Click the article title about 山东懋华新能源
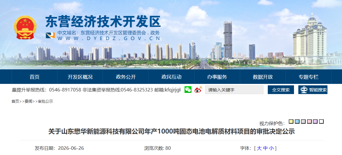 (171, 132)
